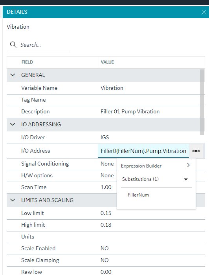This screenshot has width=209, height=275.
Task: Open Expression Builder via its arrow
Action: pyautogui.click(x=189, y=165)
